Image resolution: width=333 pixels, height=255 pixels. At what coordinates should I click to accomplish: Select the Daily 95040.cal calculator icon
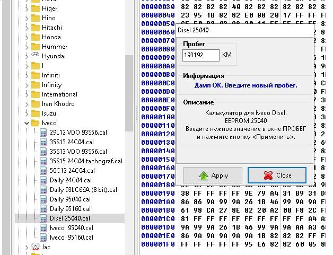click(43, 199)
